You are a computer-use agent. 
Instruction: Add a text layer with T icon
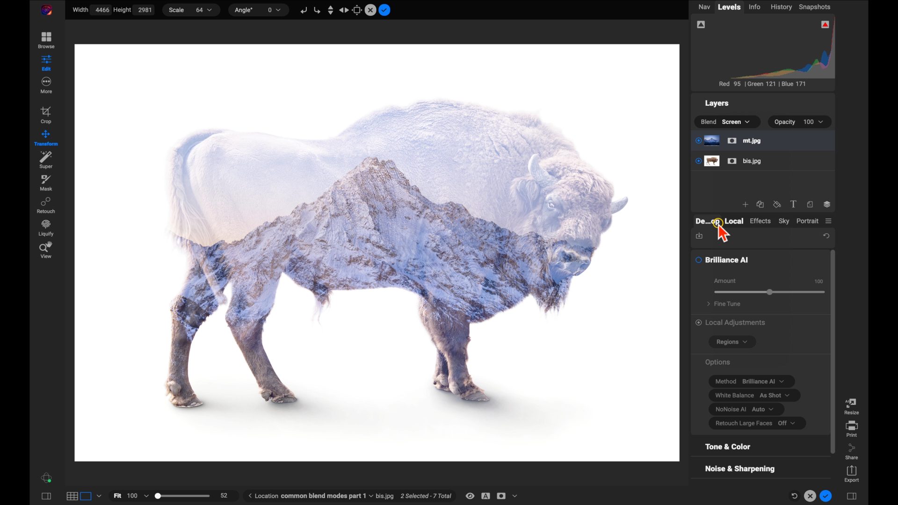pyautogui.click(x=793, y=204)
